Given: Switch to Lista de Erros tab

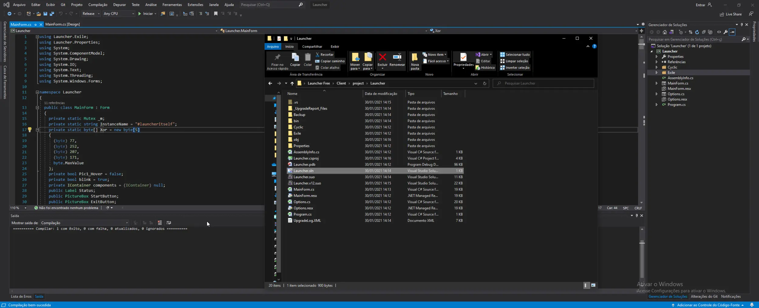Looking at the screenshot, I should click(21, 296).
